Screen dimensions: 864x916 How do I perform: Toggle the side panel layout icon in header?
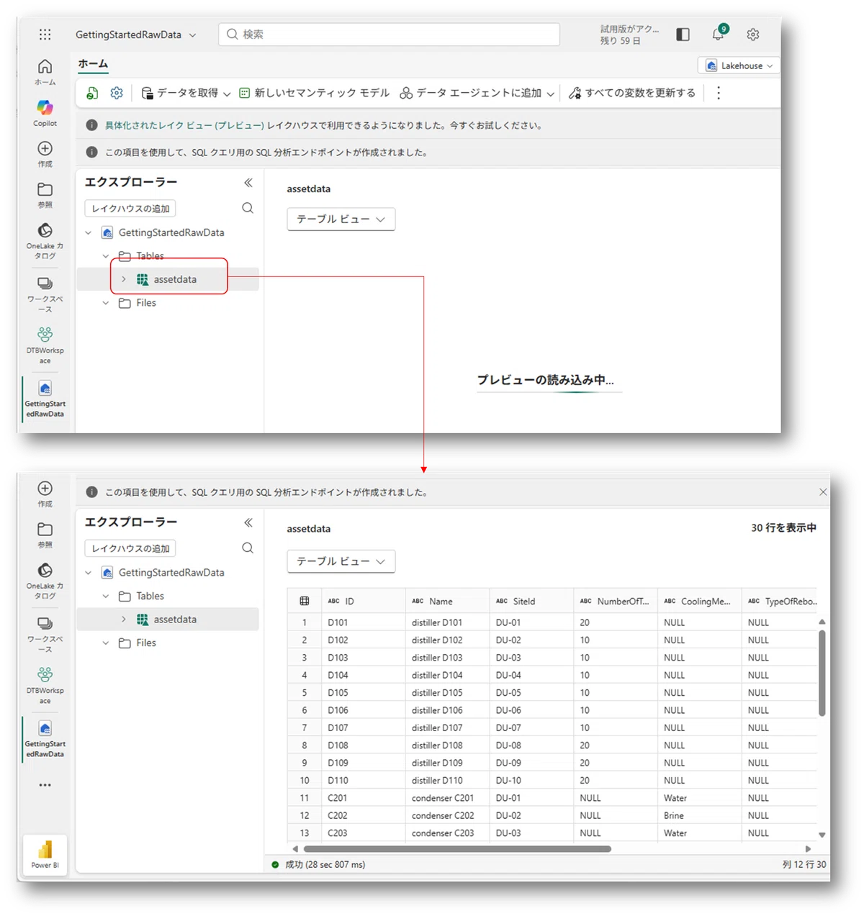683,34
